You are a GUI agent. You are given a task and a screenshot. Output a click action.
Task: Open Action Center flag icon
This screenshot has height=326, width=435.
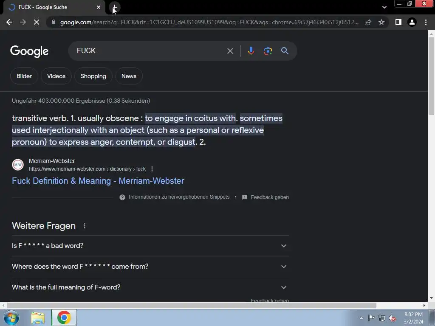pyautogui.click(x=371, y=318)
